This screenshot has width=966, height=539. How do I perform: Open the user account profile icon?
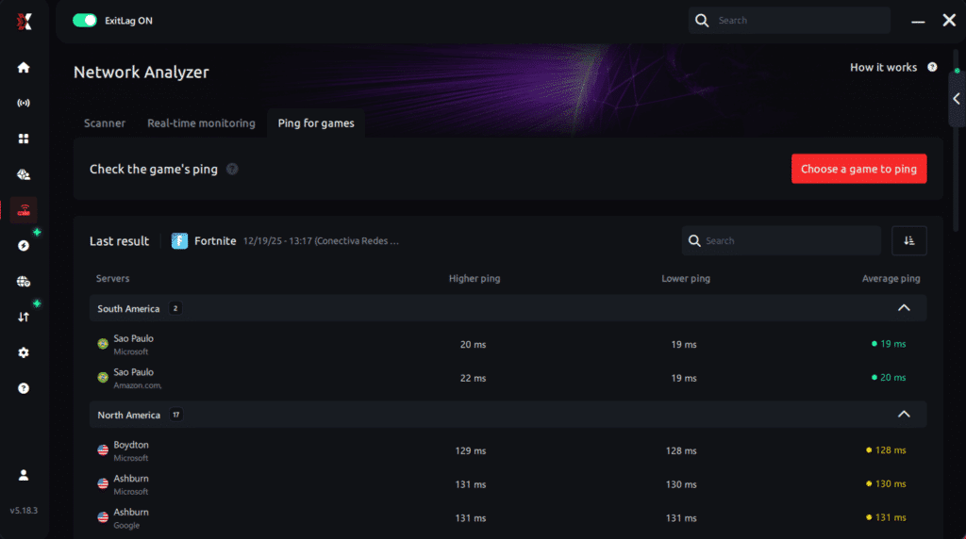click(x=24, y=475)
